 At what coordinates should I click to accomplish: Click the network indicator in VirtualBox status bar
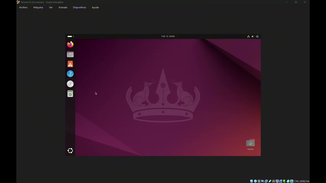(x=266, y=181)
